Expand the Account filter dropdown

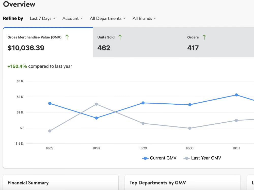(x=72, y=18)
